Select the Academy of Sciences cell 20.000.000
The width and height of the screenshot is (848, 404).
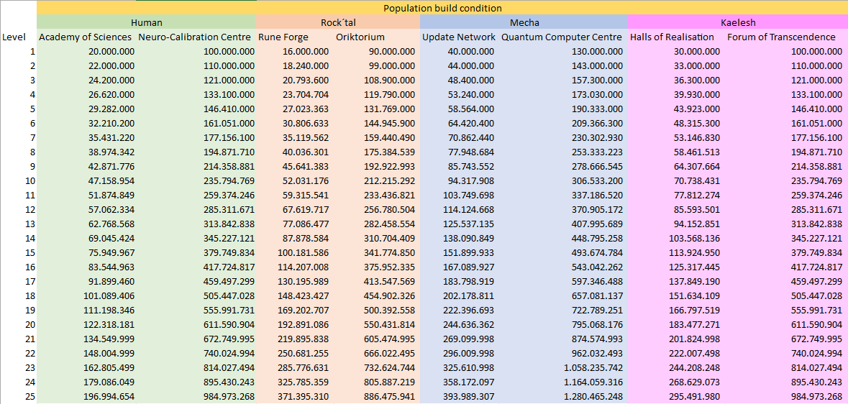(x=111, y=52)
